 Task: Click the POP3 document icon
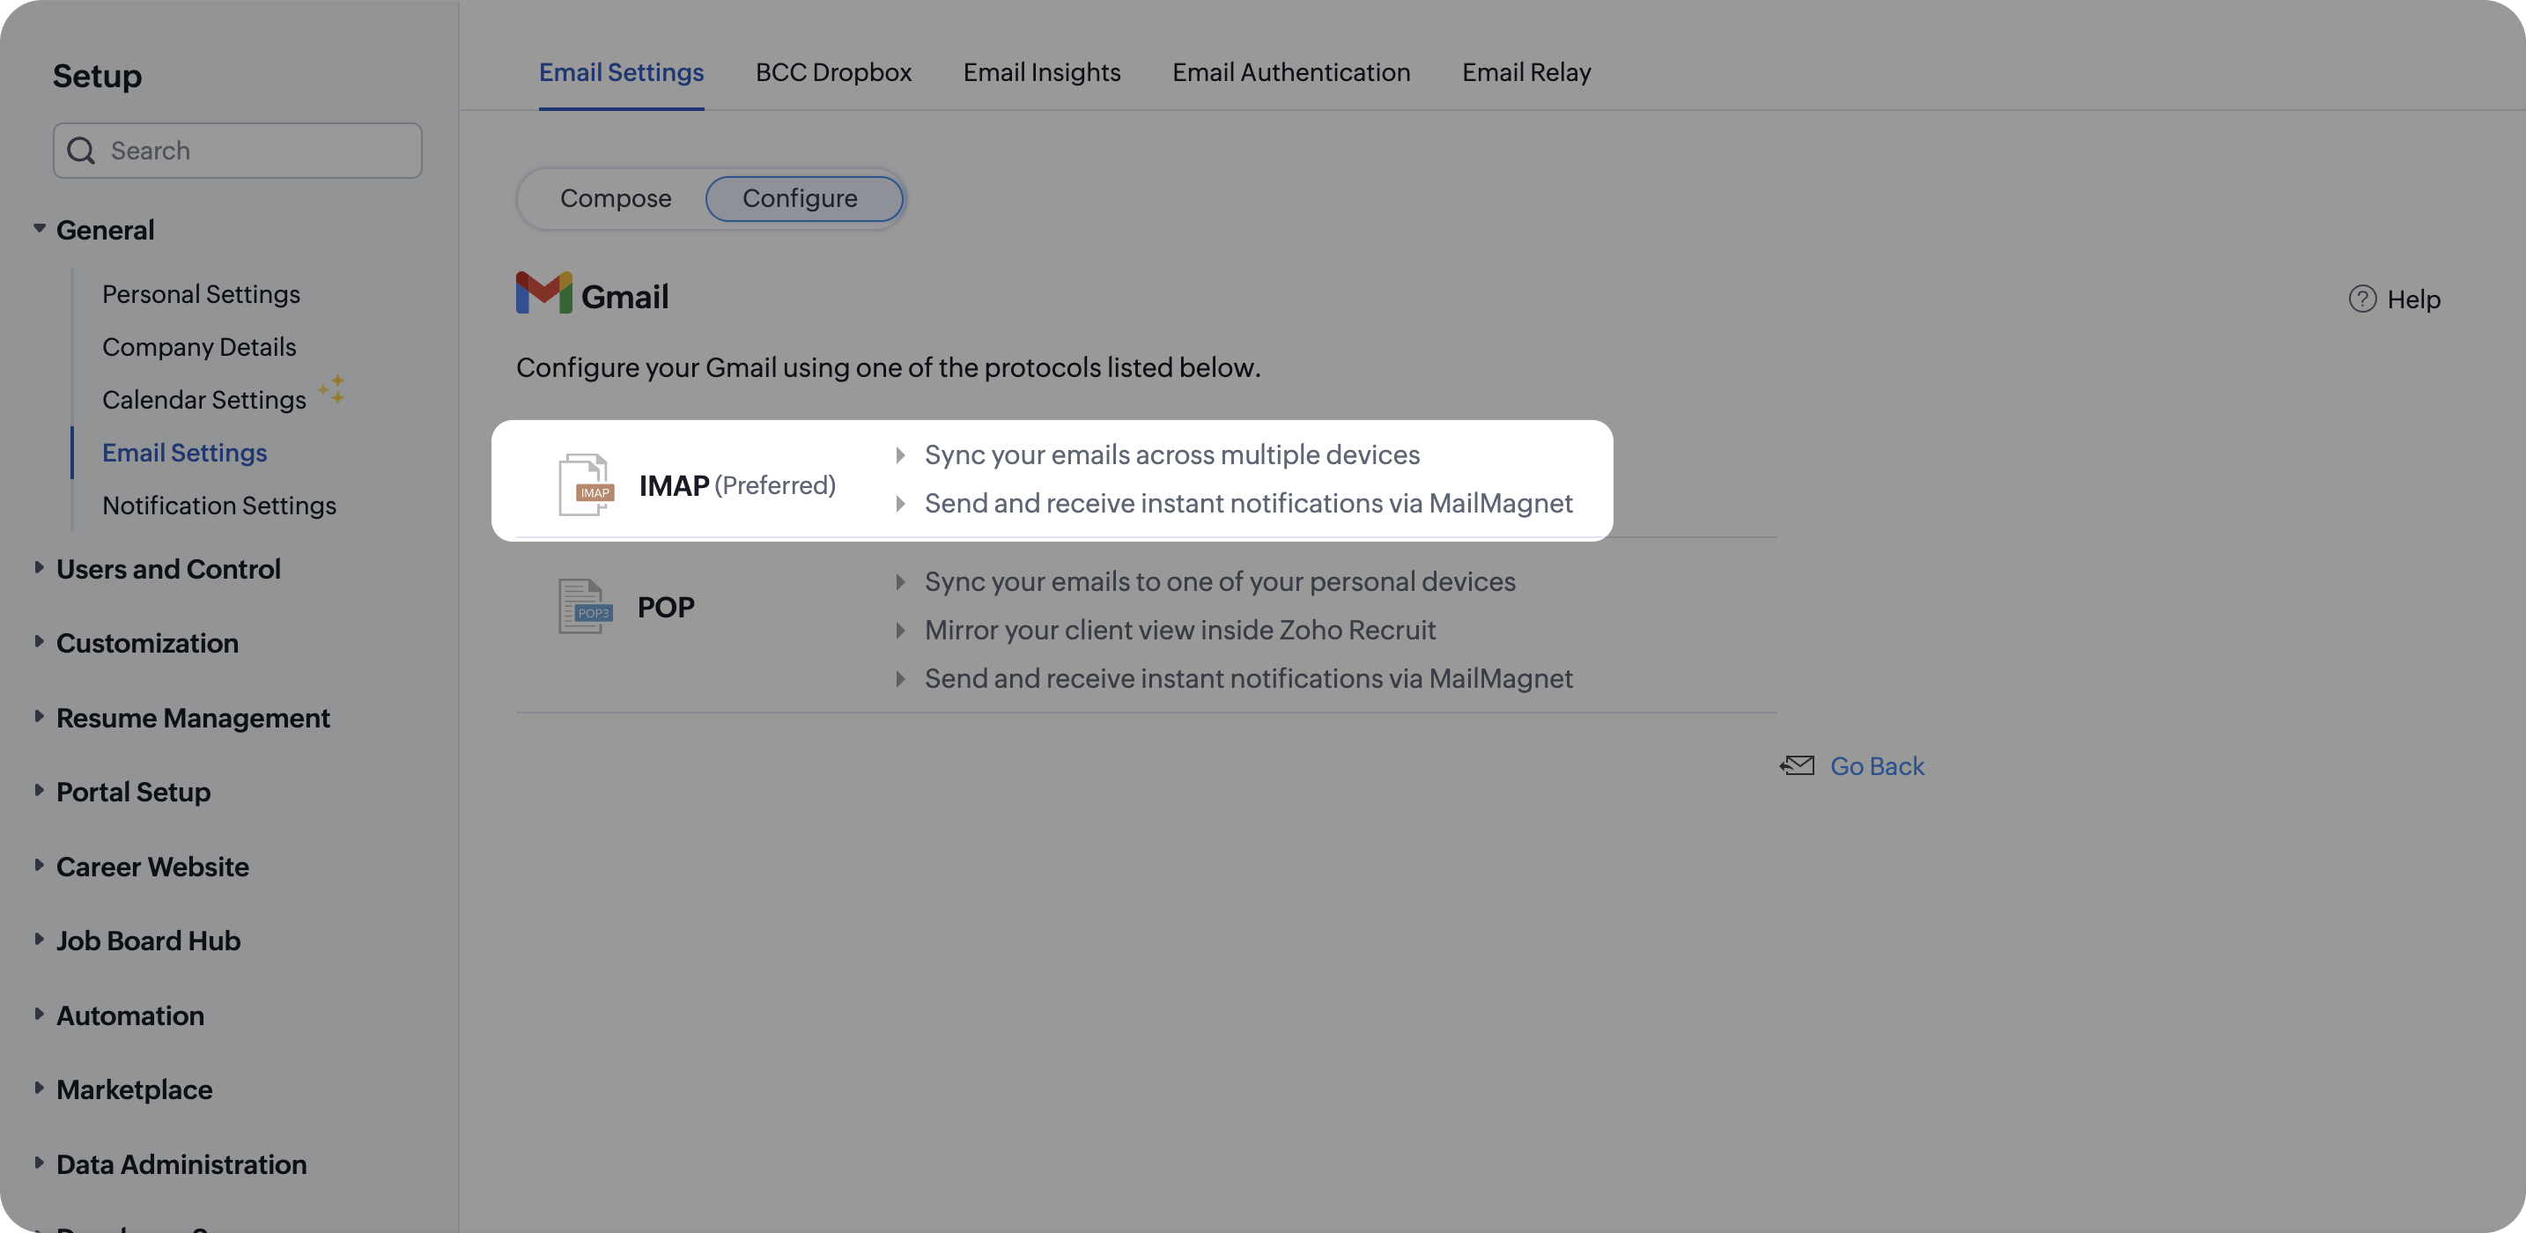coord(586,606)
